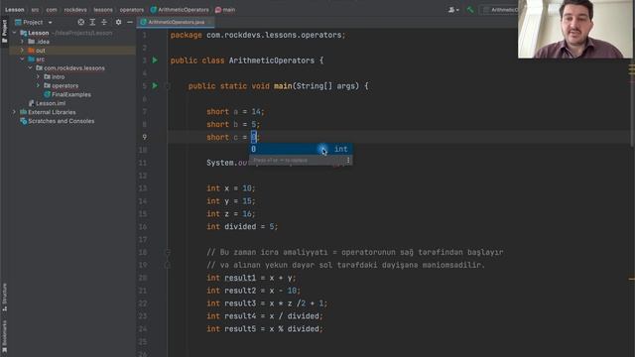Open the Structure tool window side button
The image size is (635, 357).
click(4, 297)
